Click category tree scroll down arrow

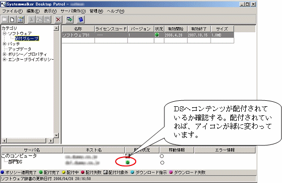56,135
